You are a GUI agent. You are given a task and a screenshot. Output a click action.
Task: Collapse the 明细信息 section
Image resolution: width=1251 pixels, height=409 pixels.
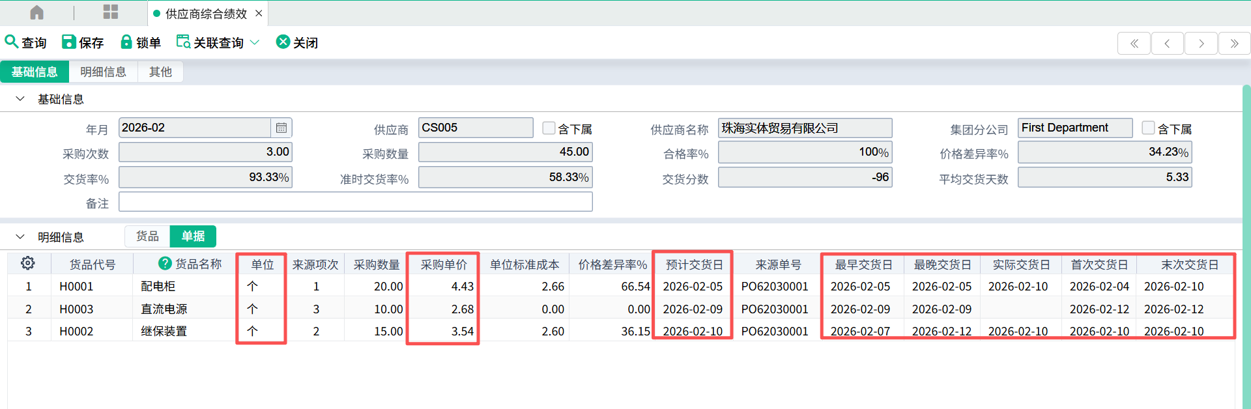coord(20,237)
